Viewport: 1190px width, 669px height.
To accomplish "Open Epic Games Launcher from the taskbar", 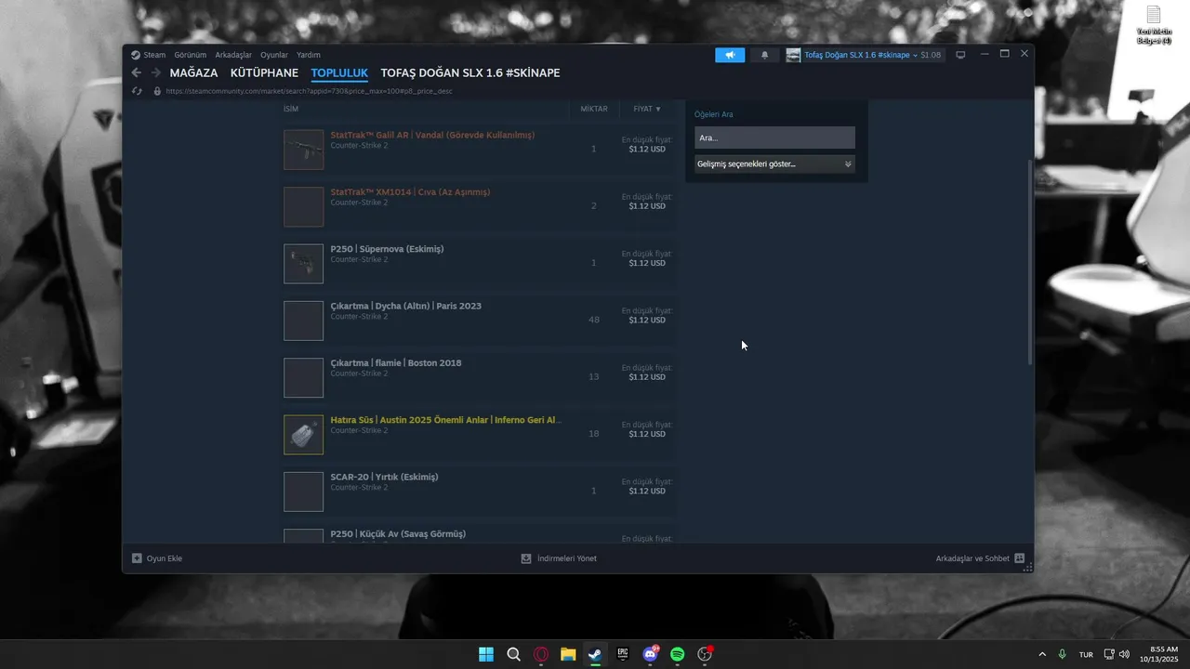I will [x=623, y=654].
